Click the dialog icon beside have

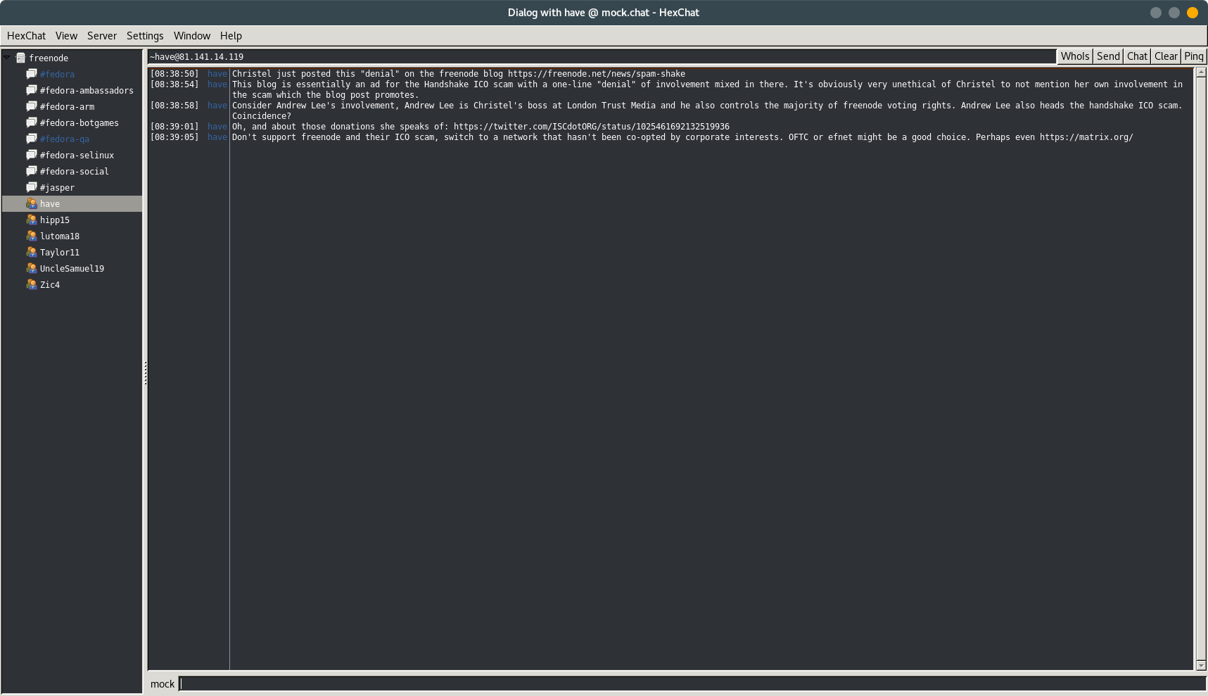(x=32, y=203)
